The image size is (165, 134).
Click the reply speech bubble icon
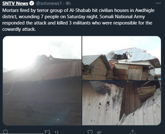coord(5,132)
